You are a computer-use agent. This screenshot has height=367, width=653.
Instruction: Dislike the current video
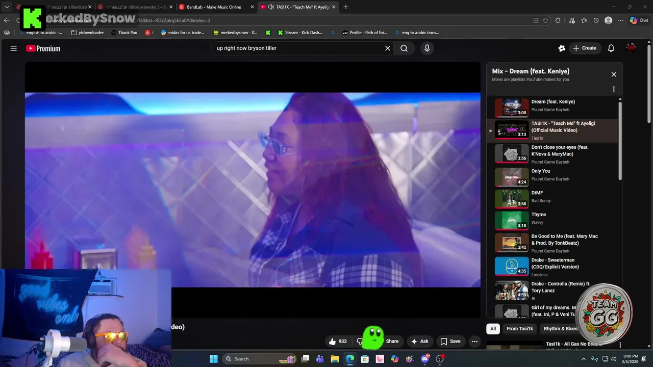pos(359,342)
